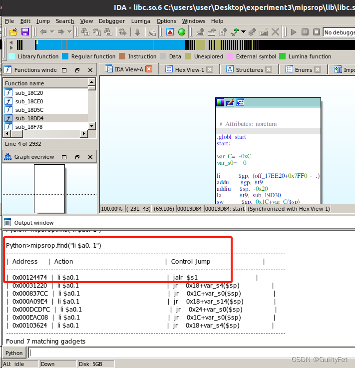Click the graph overview thumbnail rectangle
Viewport: 355px width, 368px height.
(49, 189)
